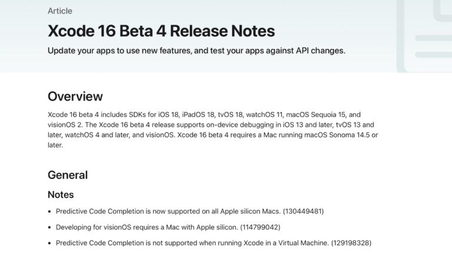
Task: Click the "Xcode 16 Beta 4 Release Notes" title
Action: click(161, 31)
